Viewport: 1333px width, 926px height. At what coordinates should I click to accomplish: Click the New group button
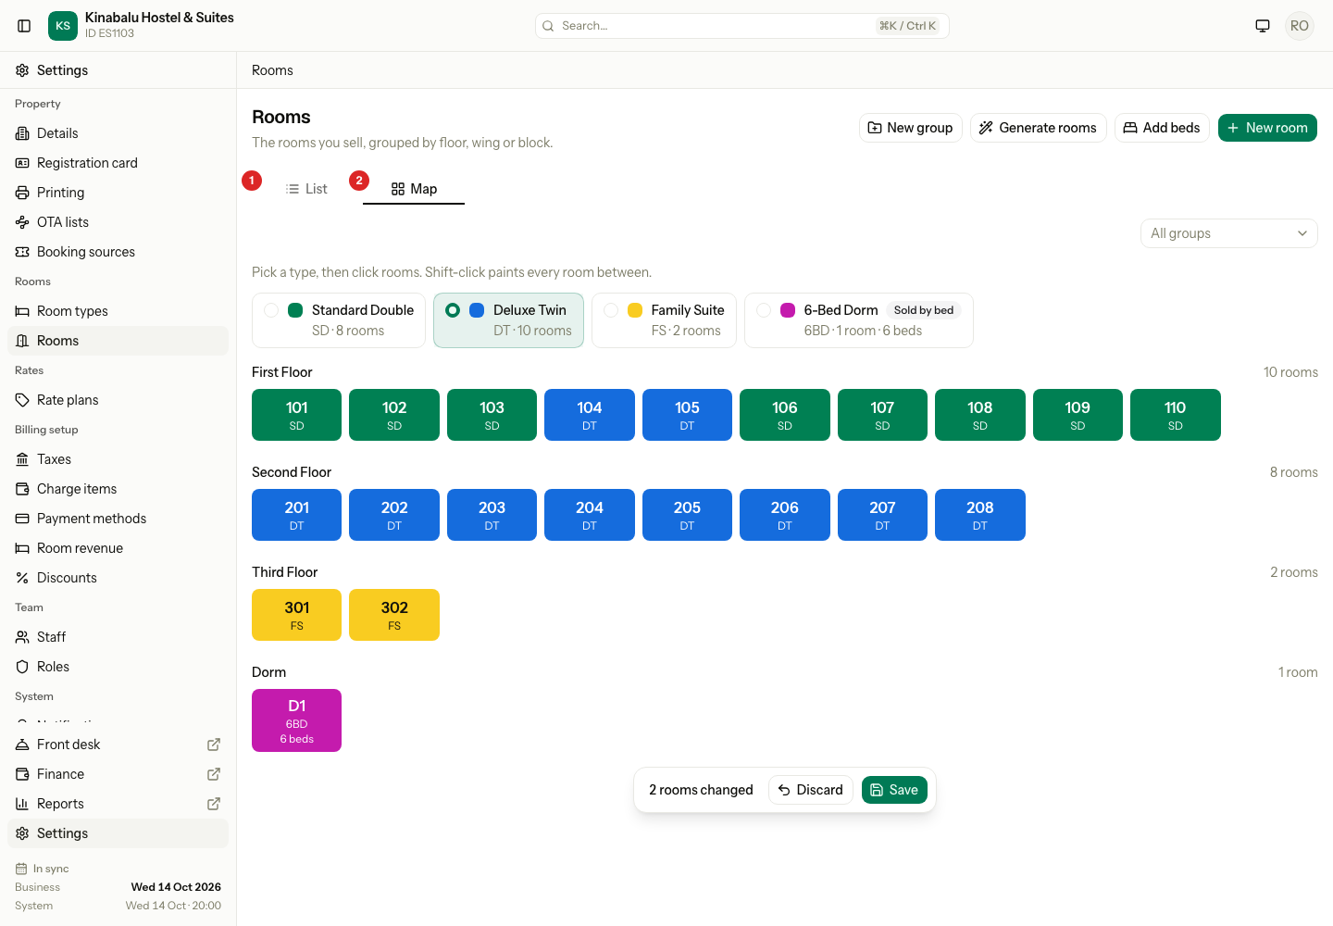(911, 128)
